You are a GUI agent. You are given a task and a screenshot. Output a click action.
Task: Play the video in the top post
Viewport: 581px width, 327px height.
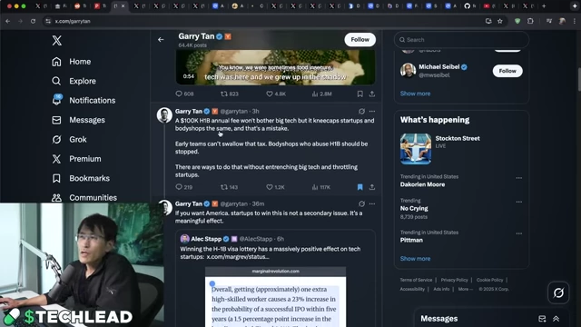pos(275,67)
